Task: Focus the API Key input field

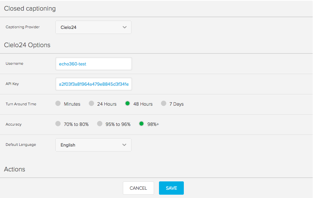Action: (x=94, y=84)
